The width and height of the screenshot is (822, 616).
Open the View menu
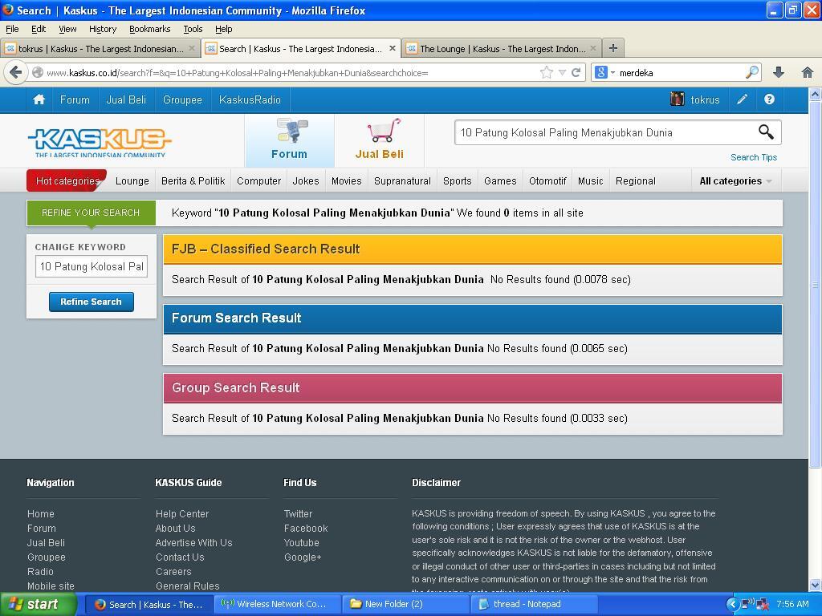(67, 29)
